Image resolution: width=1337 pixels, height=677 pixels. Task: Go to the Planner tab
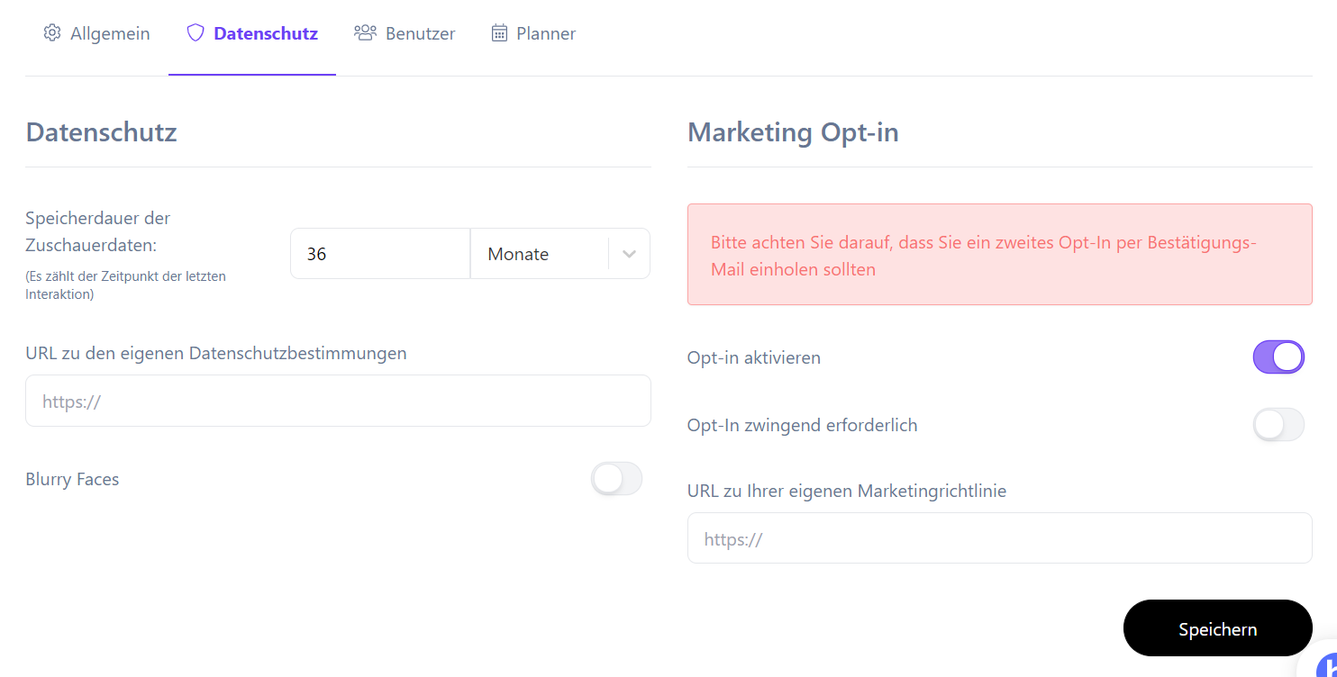[x=533, y=33]
